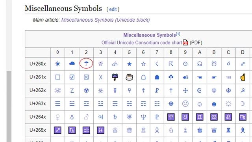Click the cloud symbol in row U+260x

point(72,64)
